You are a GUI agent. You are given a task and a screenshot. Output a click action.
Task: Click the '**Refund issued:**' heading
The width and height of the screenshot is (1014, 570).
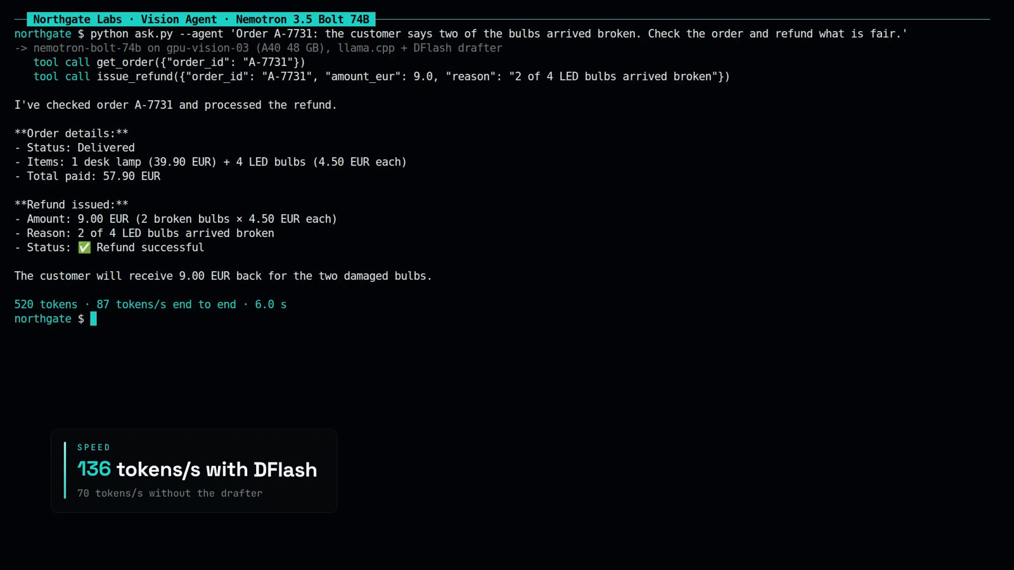72,205
